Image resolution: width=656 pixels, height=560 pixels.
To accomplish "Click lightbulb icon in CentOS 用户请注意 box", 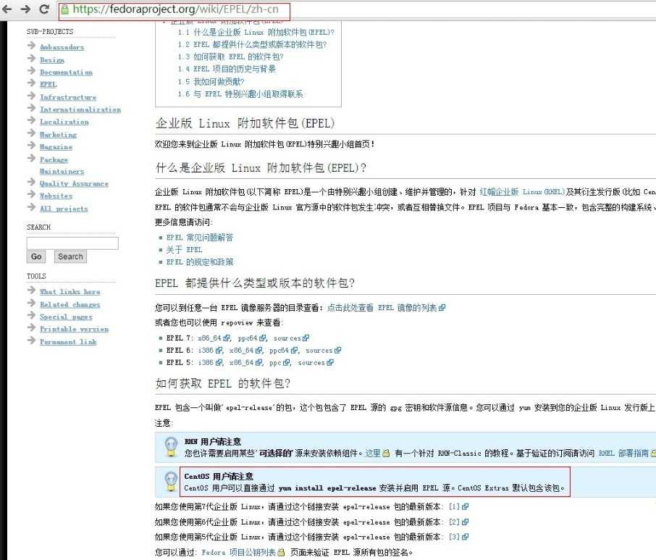I will (x=171, y=482).
